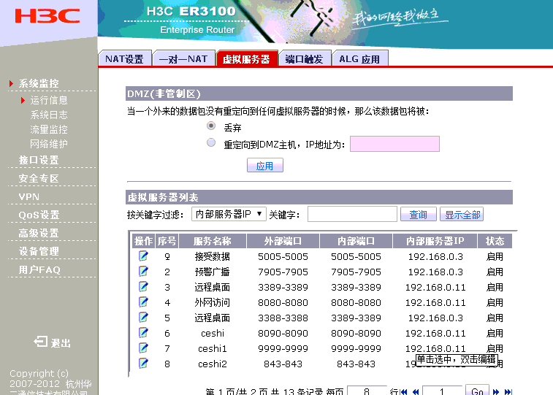Screen dimensions: 553x395
Task: Switch to 一对一NAT tab
Action: click(x=183, y=58)
